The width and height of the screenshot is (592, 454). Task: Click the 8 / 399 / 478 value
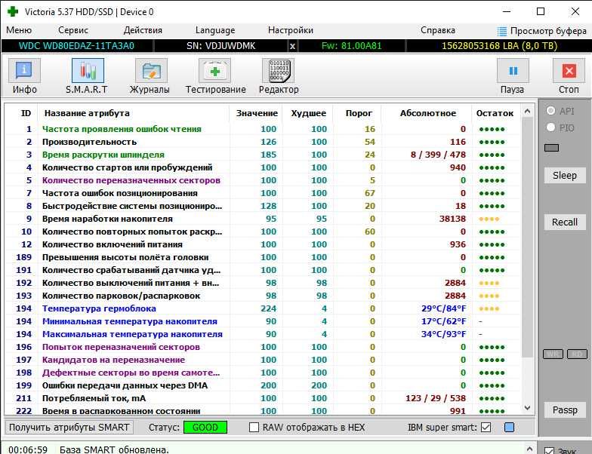(x=438, y=155)
